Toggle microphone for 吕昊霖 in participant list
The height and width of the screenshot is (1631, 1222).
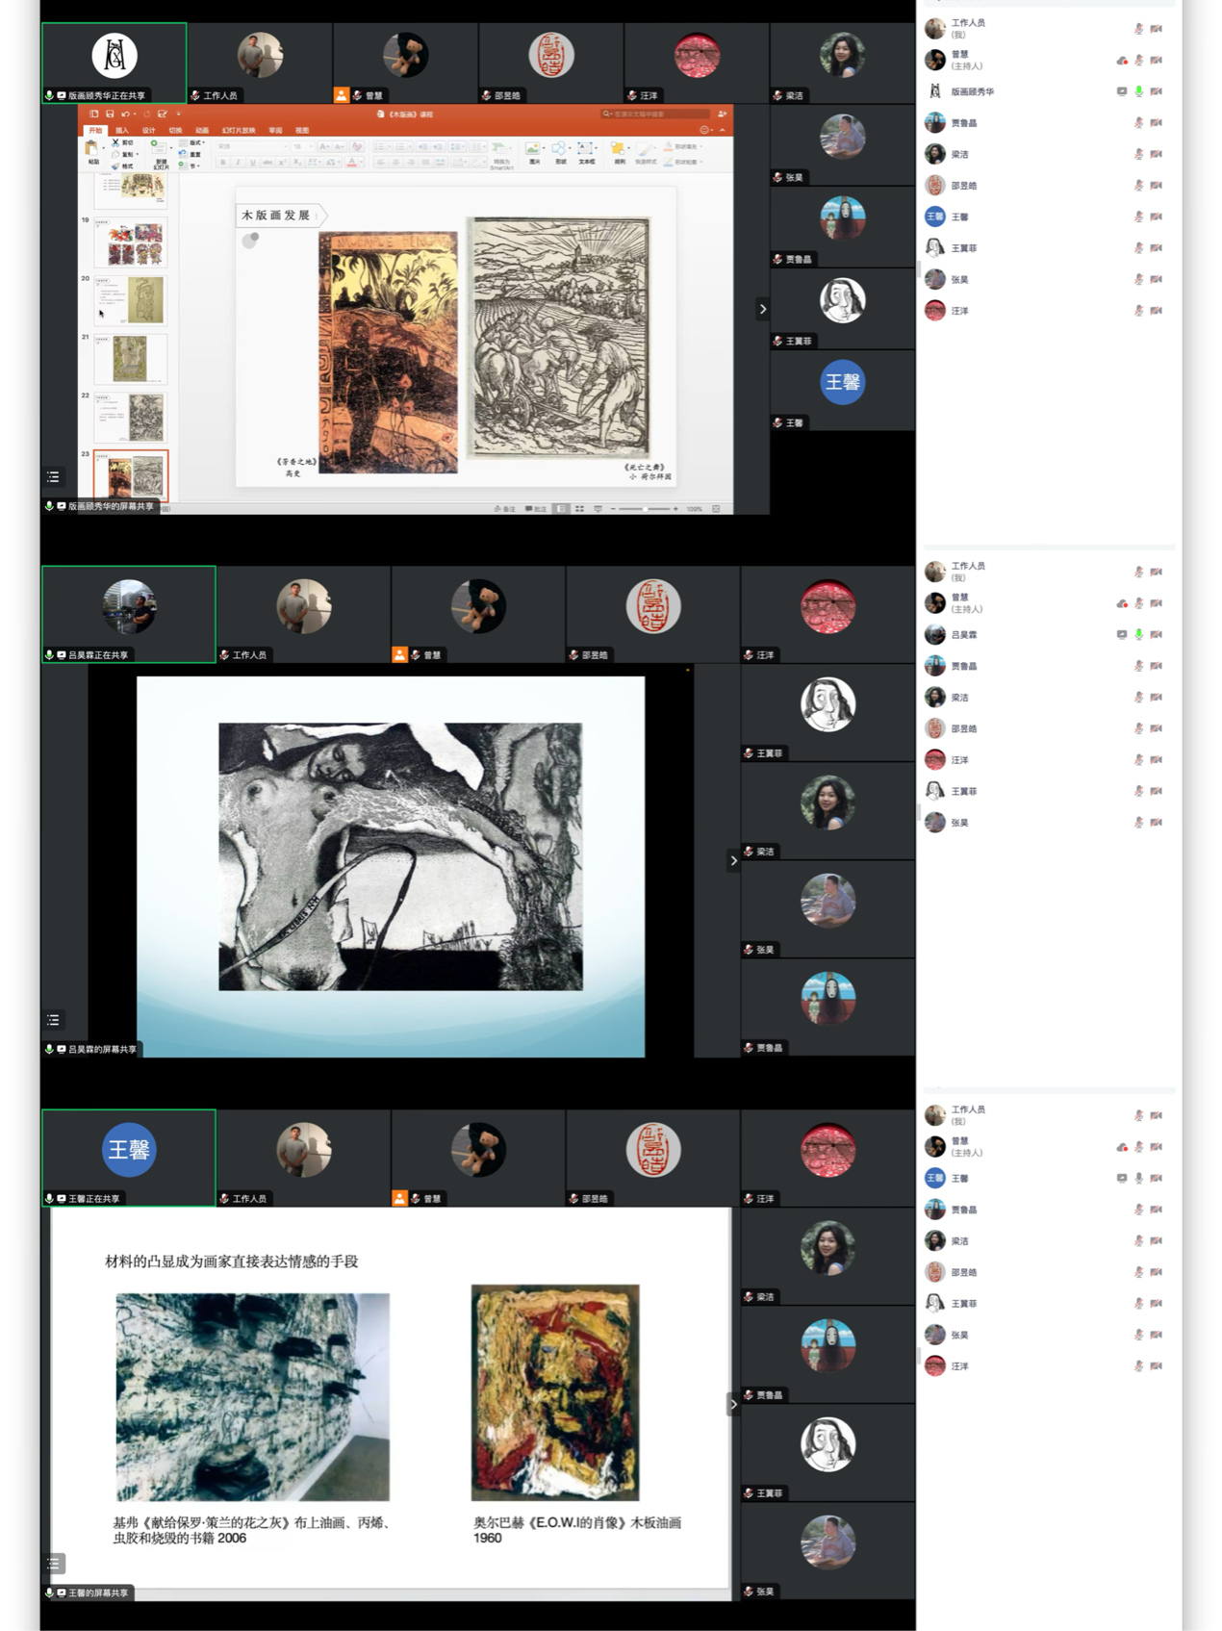(1138, 635)
